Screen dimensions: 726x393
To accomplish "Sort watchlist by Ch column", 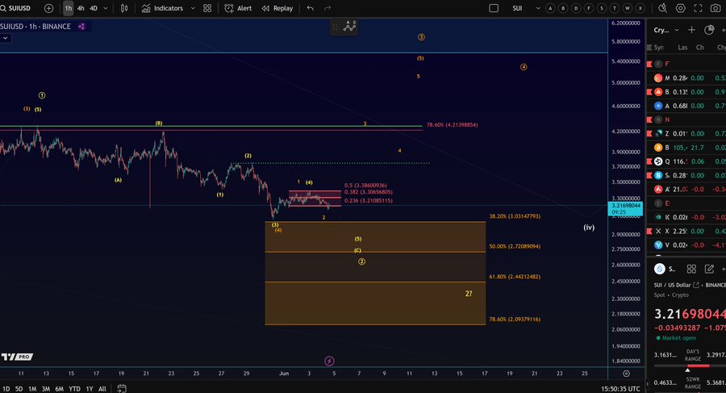I will (x=699, y=48).
